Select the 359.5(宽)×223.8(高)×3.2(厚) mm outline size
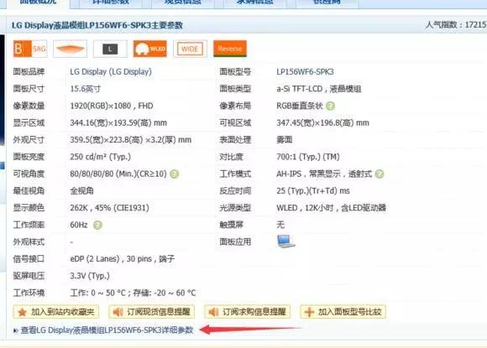 [x=130, y=140]
